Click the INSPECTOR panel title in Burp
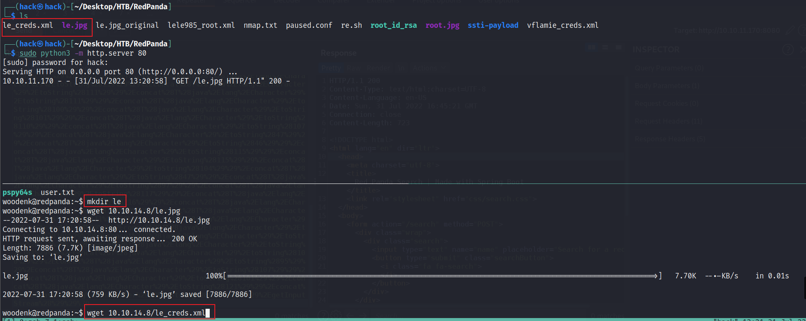806x321 pixels. [656, 50]
